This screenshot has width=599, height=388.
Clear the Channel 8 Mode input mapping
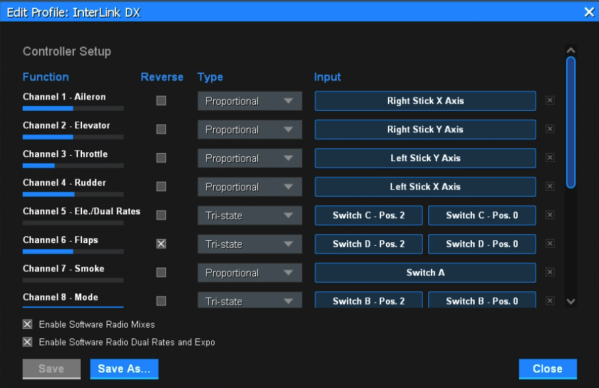click(x=550, y=301)
